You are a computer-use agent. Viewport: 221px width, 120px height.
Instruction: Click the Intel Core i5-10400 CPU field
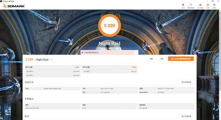pos(118,89)
